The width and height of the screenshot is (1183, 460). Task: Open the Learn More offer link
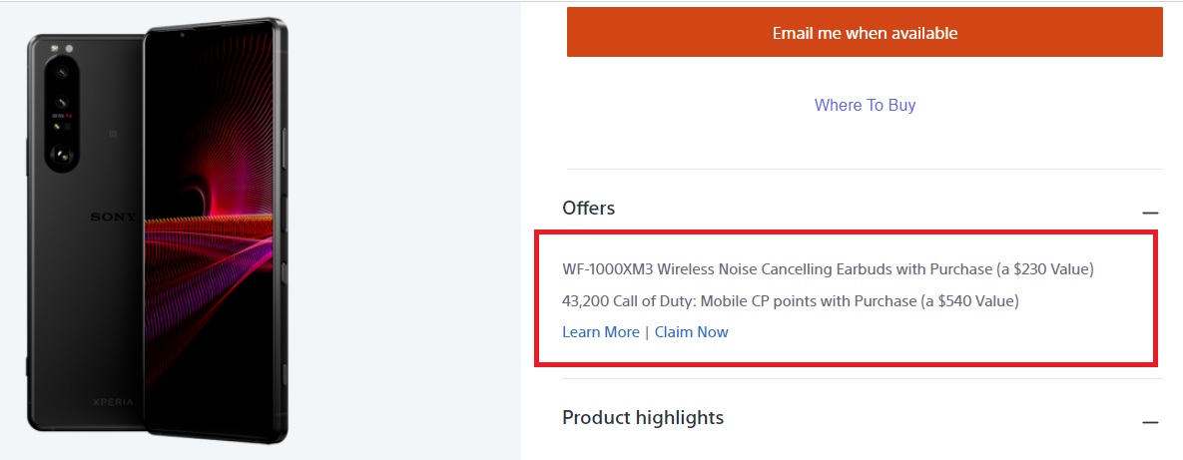click(x=601, y=332)
